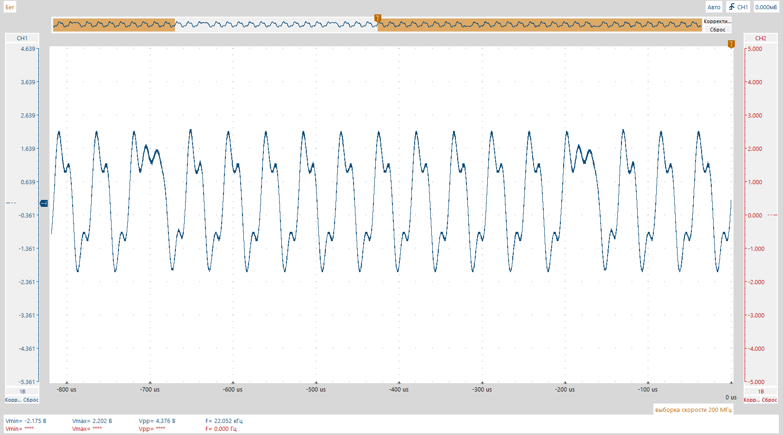Click the 5.000 value on CH2 scale

click(x=755, y=49)
